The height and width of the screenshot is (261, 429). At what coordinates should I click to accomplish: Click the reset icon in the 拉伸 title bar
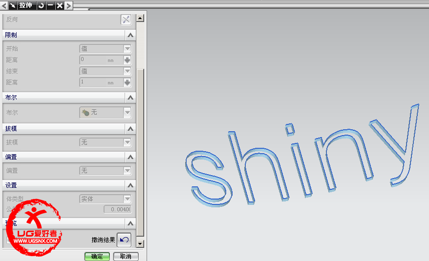[x=41, y=5]
